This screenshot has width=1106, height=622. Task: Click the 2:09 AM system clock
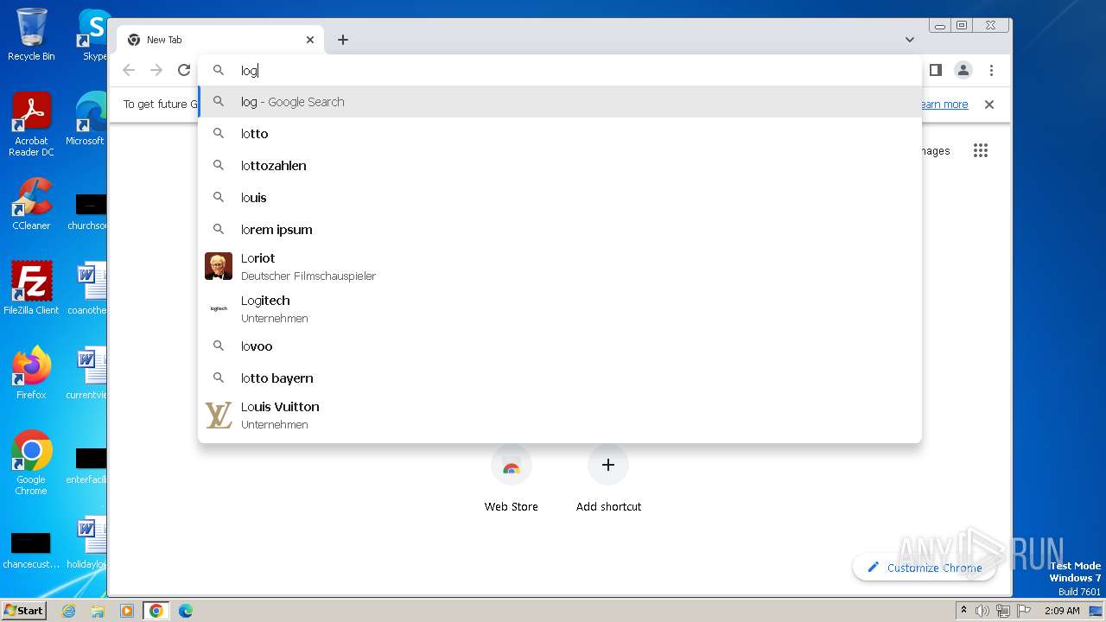coord(1062,611)
